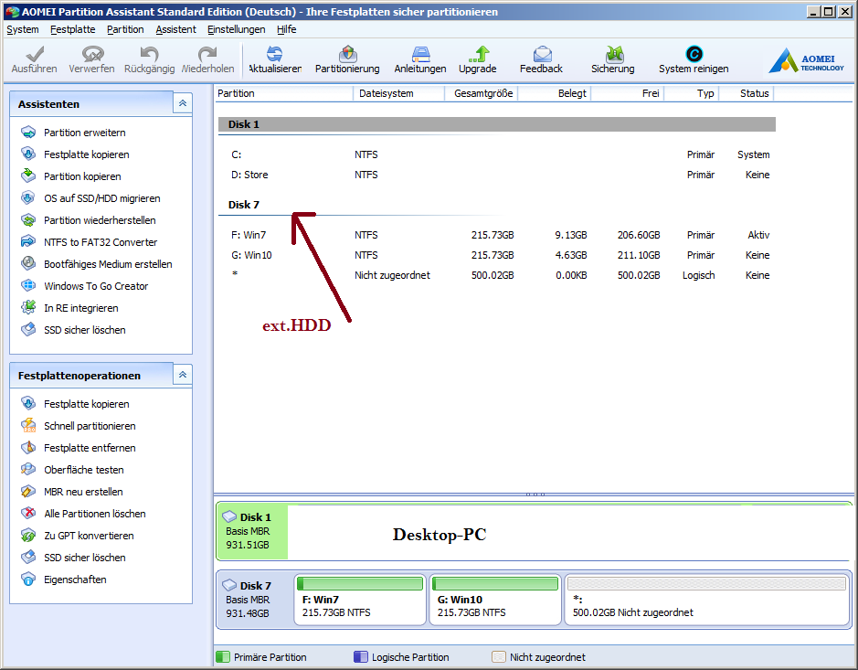This screenshot has height=670, width=858.
Task: Click the AOMEI Technology logo
Action: point(807,60)
